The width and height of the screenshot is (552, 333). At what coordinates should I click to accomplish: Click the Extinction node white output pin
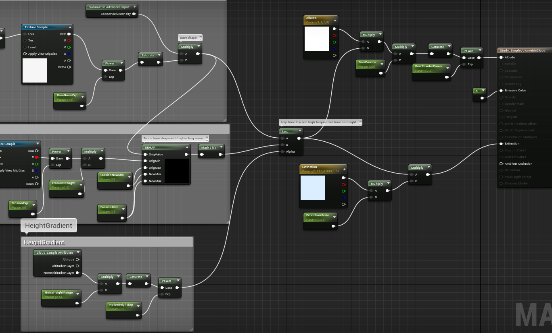click(343, 178)
